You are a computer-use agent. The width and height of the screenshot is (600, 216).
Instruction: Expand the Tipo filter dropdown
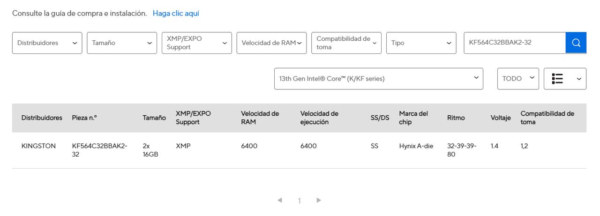421,43
